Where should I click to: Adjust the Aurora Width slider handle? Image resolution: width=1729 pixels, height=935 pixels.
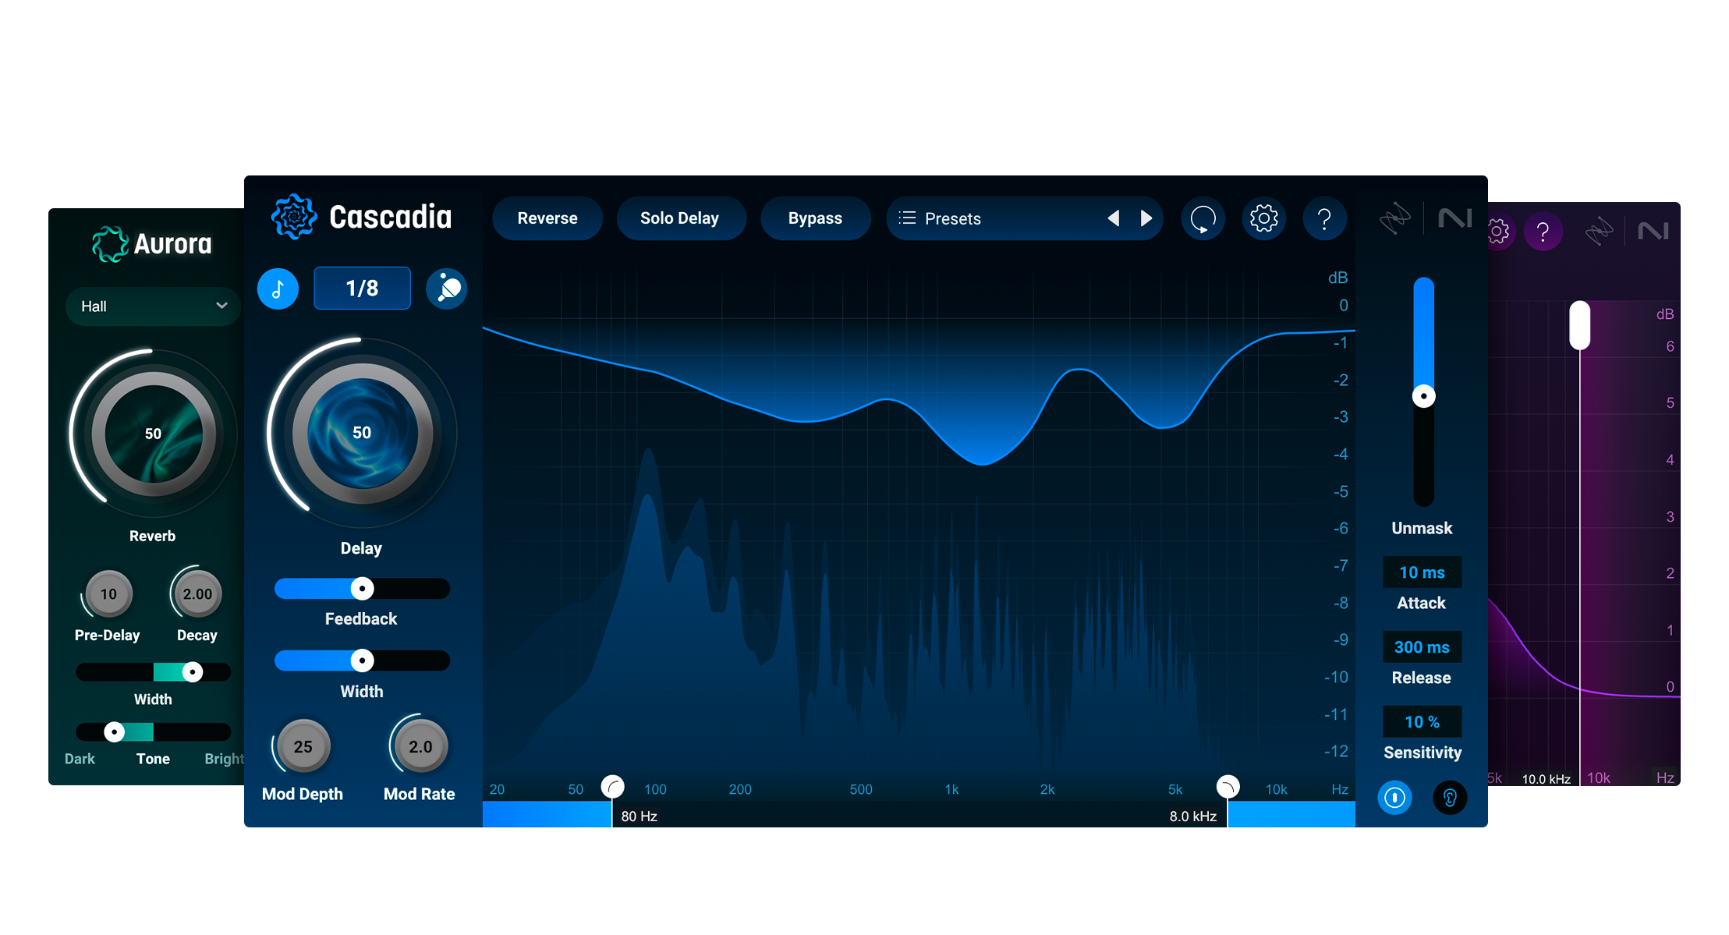click(193, 671)
